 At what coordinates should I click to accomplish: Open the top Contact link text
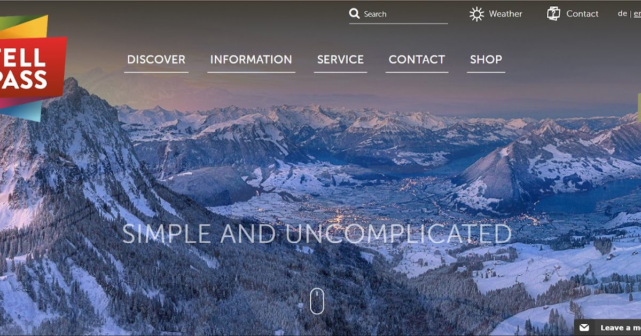tap(582, 14)
